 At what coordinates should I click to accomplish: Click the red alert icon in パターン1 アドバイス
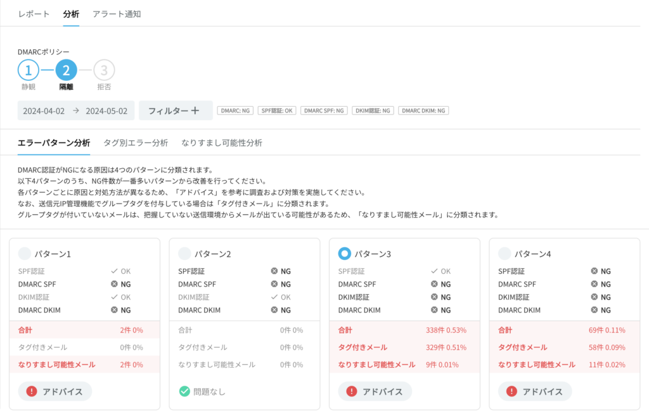tap(32, 391)
